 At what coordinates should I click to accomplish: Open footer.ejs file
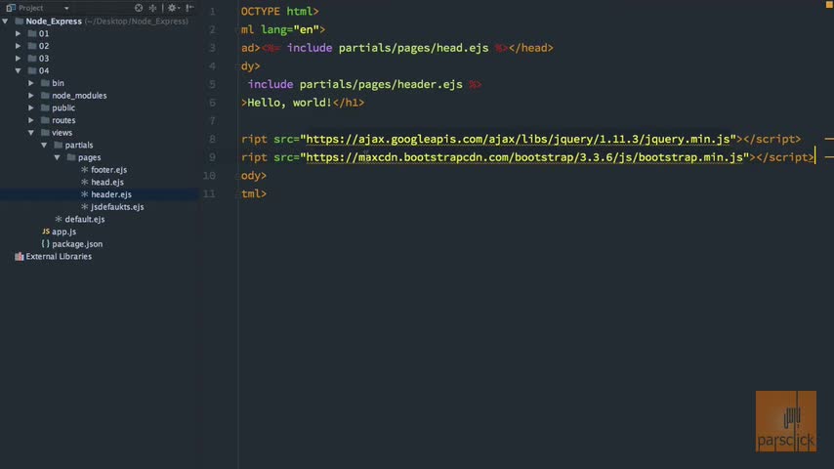108,170
